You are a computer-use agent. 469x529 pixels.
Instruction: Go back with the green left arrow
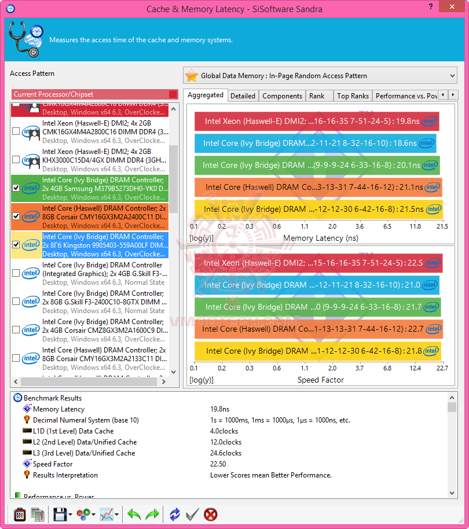click(134, 515)
